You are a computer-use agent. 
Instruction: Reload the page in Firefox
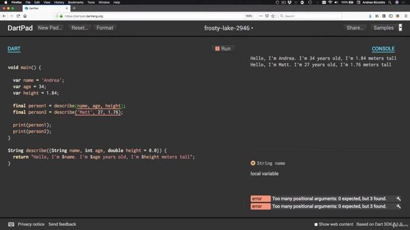click(x=18, y=16)
